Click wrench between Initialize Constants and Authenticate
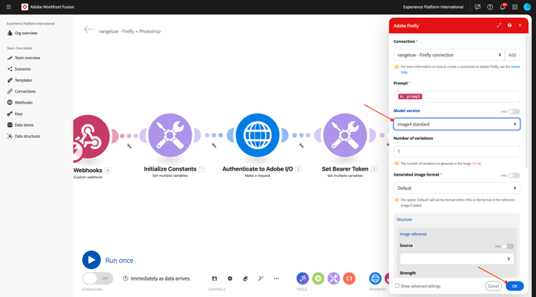The width and height of the screenshot is (536, 297). [214, 146]
